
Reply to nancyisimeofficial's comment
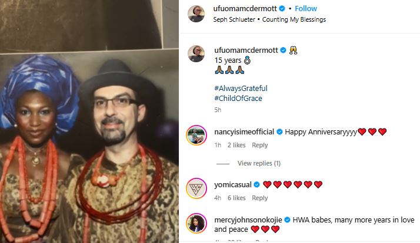[x=259, y=145]
